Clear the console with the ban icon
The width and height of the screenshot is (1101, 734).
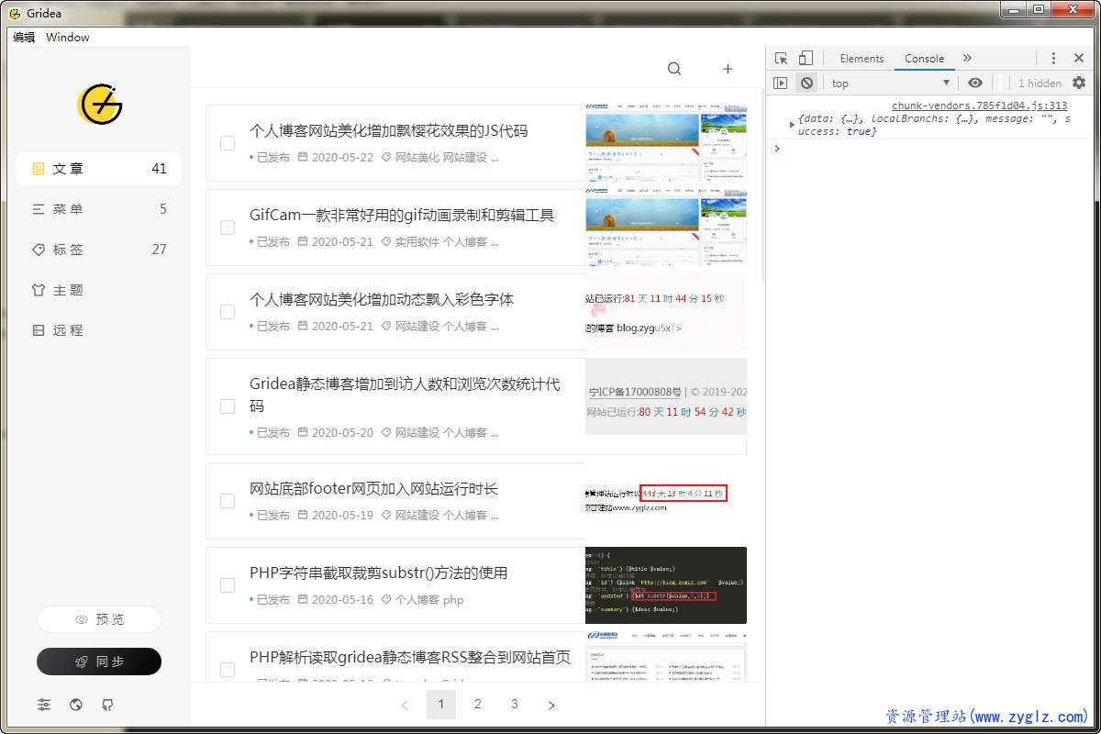tap(806, 83)
